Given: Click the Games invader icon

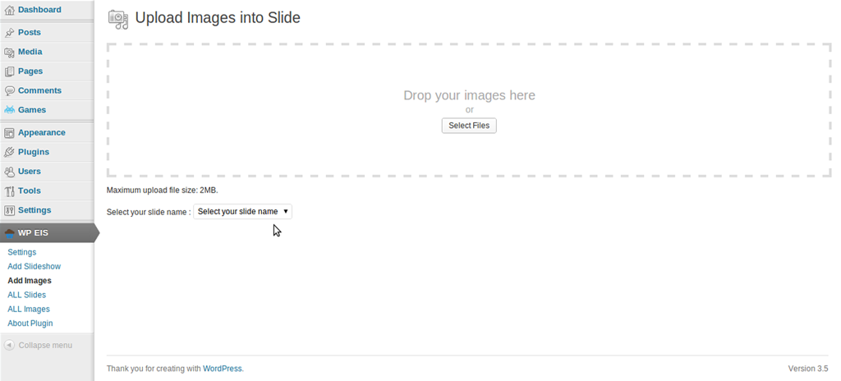Looking at the screenshot, I should click(x=9, y=110).
